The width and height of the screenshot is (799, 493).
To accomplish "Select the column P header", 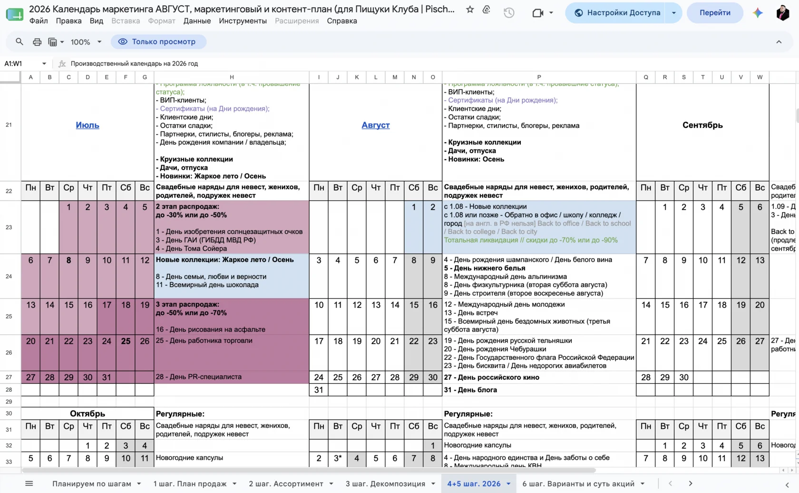I will [x=539, y=77].
